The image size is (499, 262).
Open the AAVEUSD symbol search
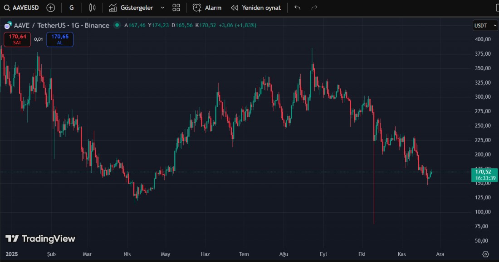(x=22, y=8)
